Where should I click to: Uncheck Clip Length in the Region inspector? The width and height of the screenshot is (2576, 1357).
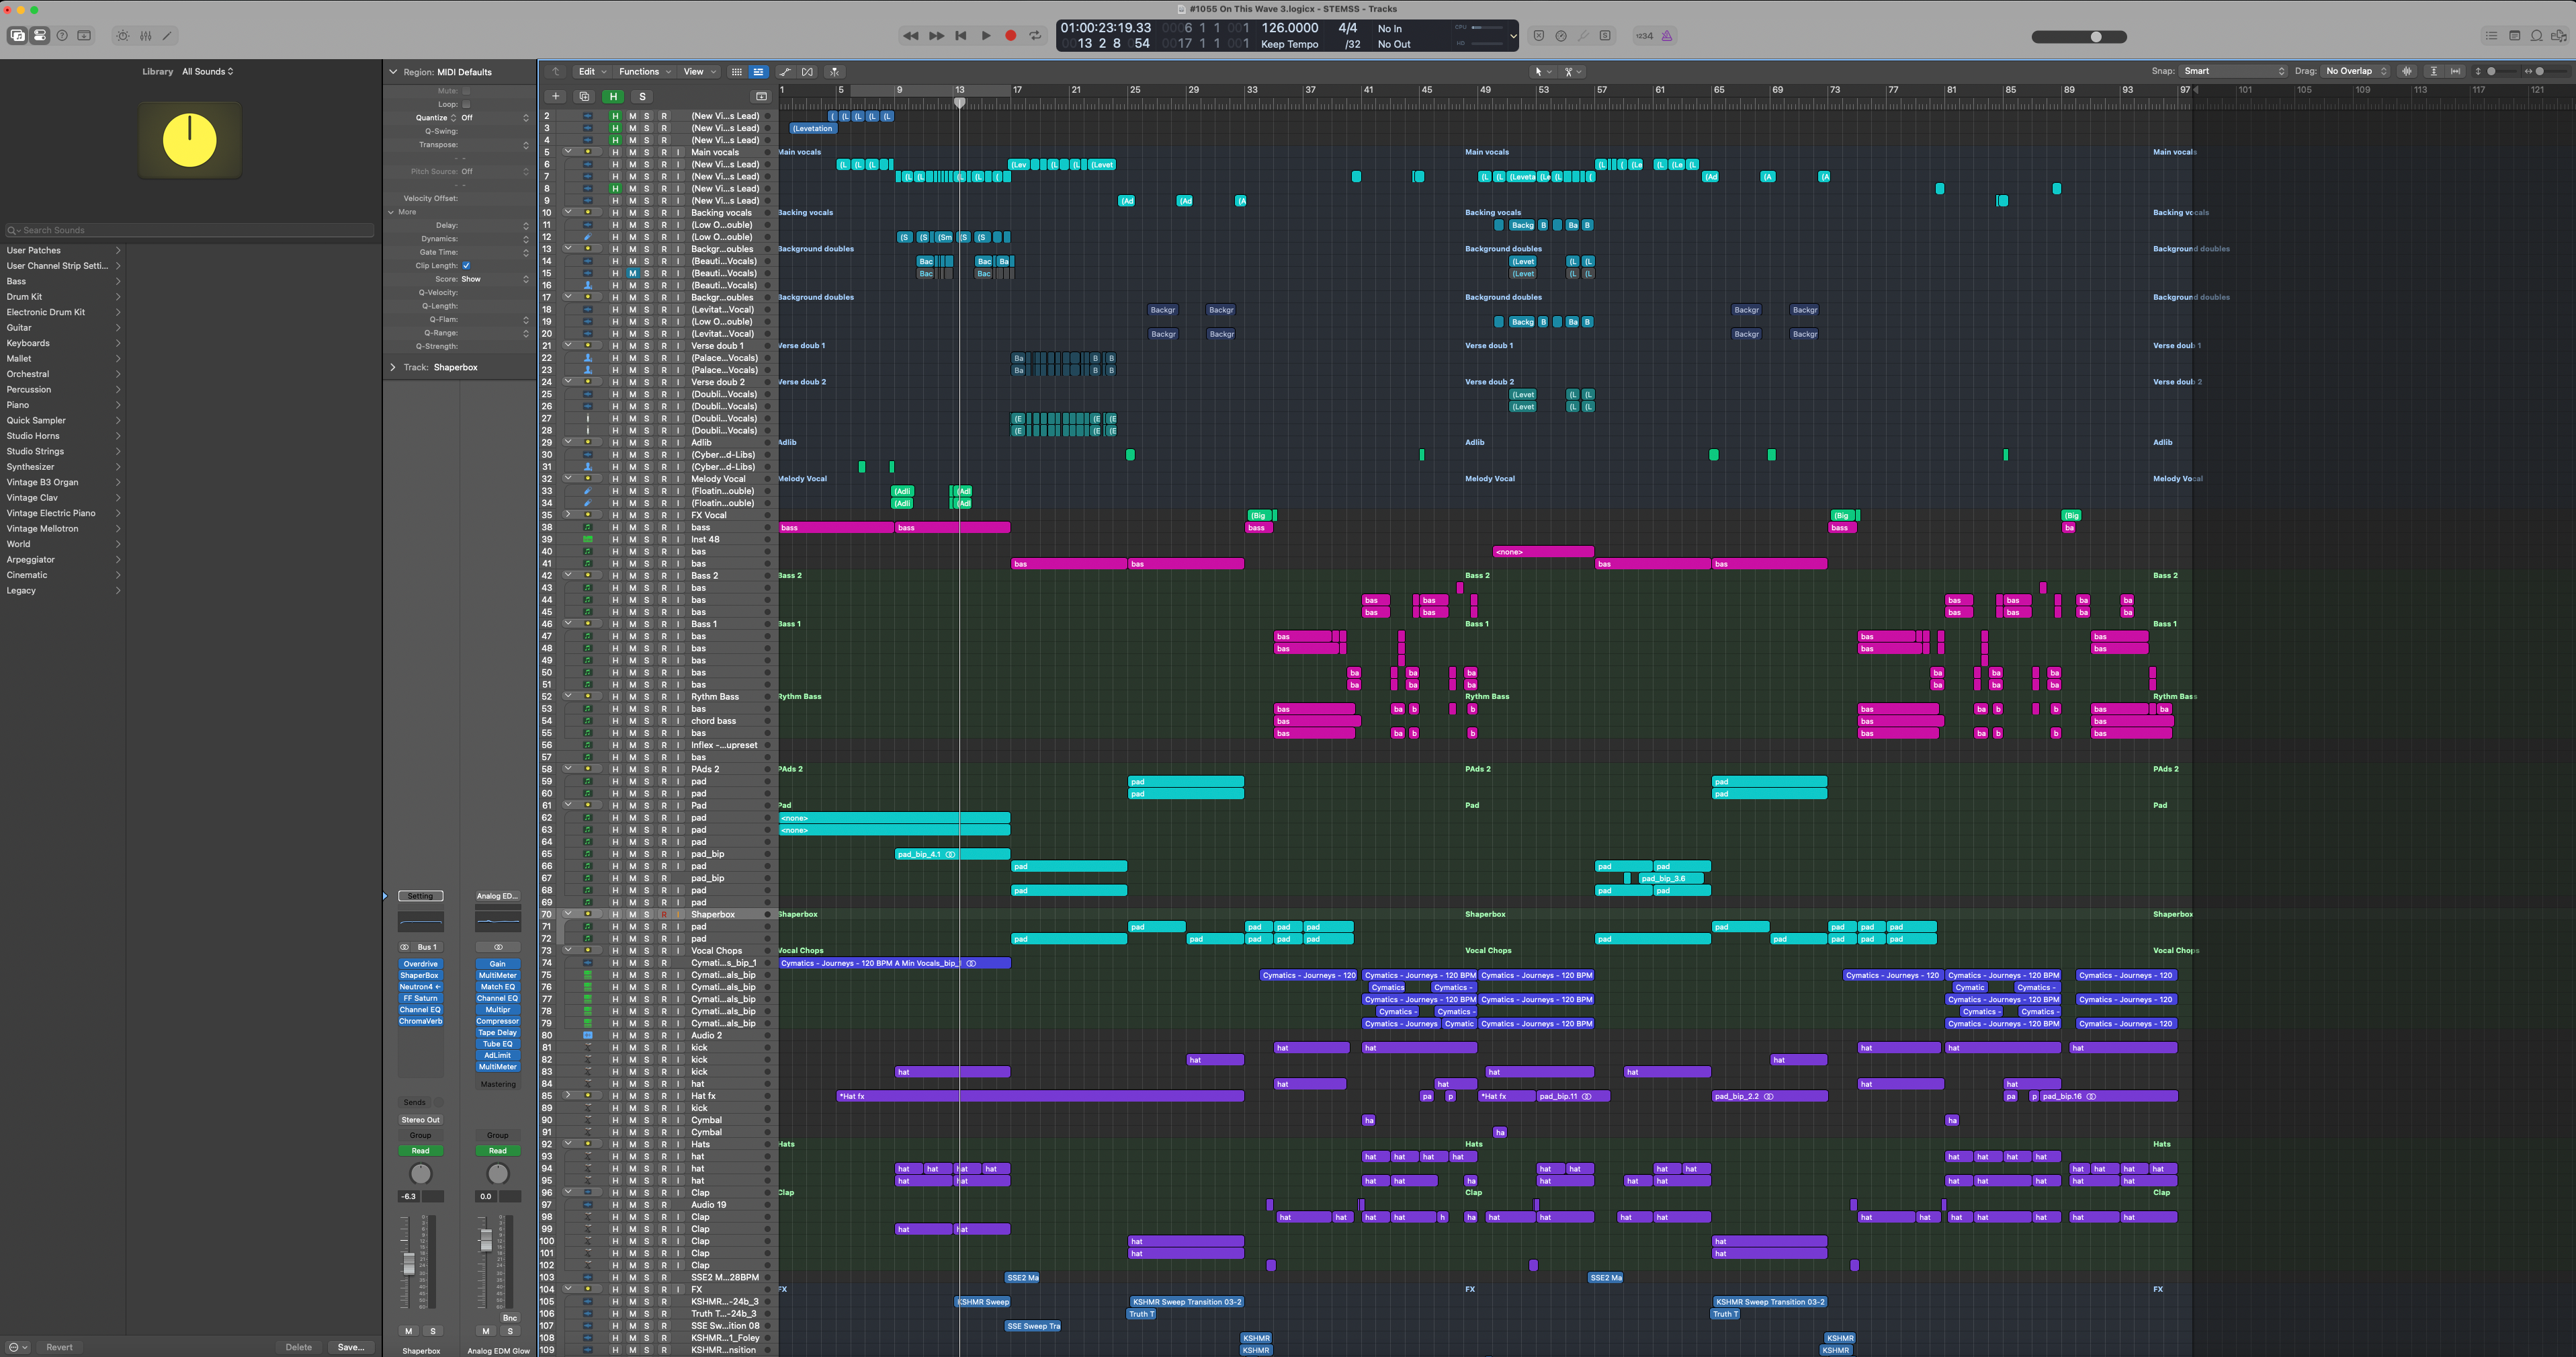coord(467,266)
